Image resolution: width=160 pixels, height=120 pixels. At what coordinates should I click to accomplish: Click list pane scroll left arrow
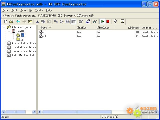40,112
